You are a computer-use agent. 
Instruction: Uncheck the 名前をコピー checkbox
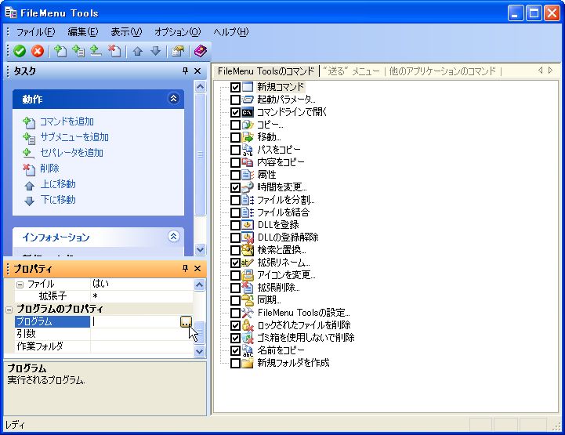click(235, 350)
